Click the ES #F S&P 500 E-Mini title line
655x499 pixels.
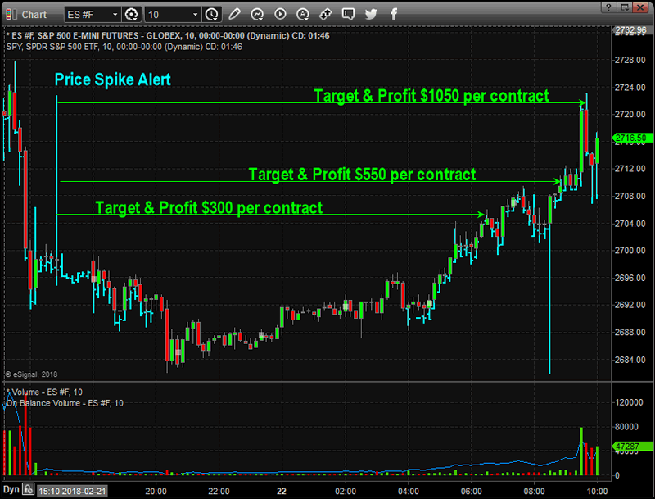[168, 35]
